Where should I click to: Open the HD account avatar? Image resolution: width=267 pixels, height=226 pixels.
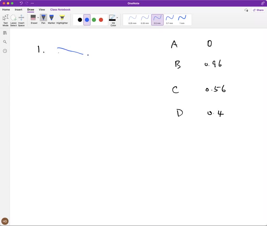[x=5, y=221]
